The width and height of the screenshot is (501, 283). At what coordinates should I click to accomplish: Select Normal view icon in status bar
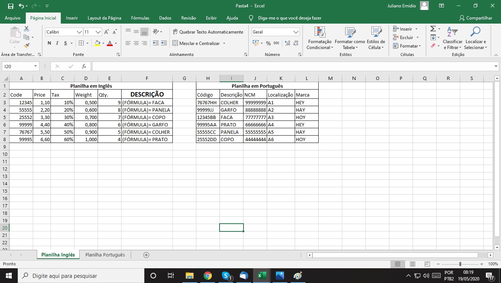(397, 264)
